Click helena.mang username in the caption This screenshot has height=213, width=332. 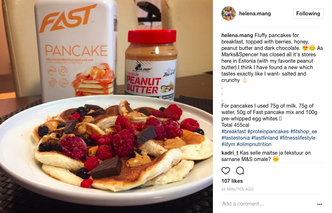237,35
